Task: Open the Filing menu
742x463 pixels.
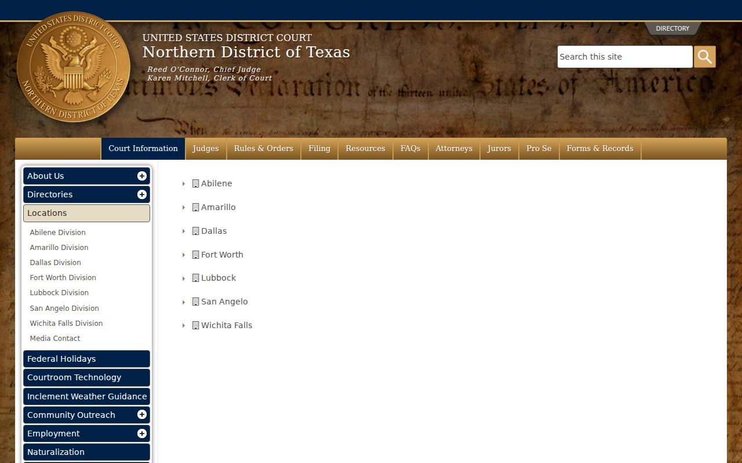Action: pyautogui.click(x=319, y=149)
